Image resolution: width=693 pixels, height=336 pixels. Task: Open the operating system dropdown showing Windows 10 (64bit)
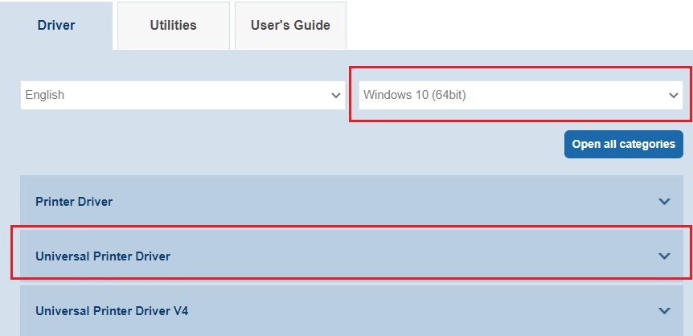(519, 95)
